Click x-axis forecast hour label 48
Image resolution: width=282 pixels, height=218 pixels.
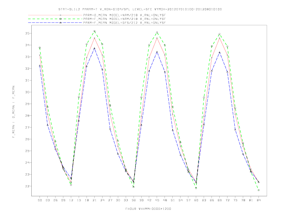tap(165, 200)
